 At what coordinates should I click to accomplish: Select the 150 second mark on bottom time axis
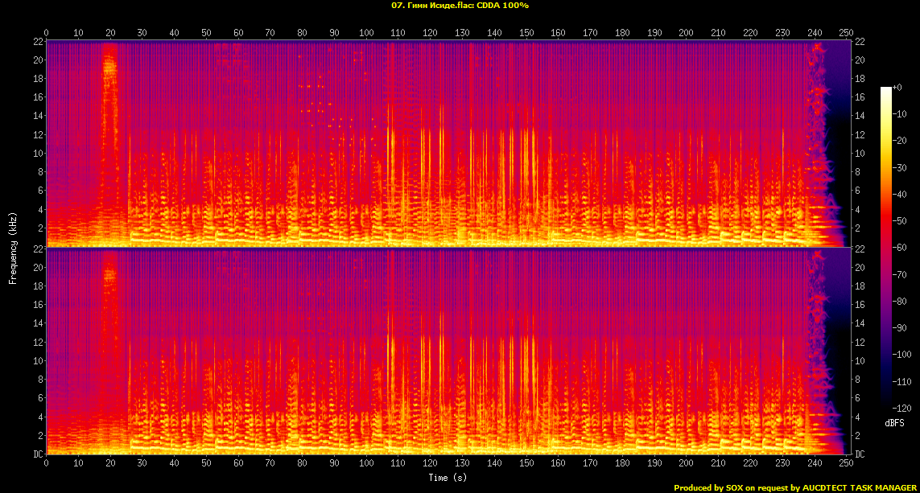point(526,464)
